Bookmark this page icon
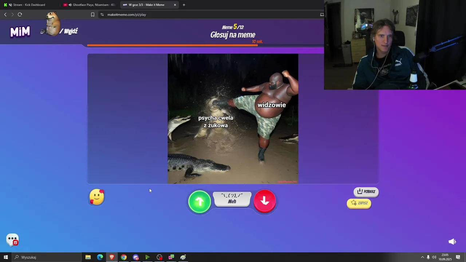 click(92, 15)
